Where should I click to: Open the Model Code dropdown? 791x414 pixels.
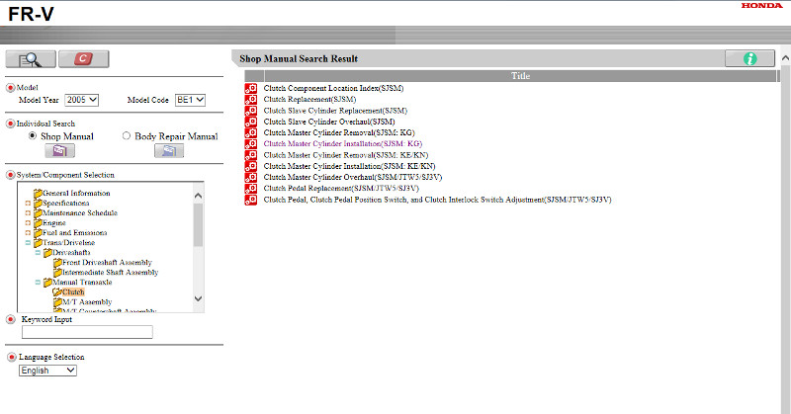click(190, 100)
